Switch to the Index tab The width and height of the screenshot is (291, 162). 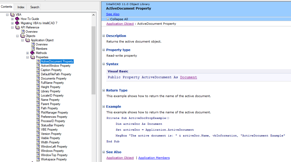(21, 7)
